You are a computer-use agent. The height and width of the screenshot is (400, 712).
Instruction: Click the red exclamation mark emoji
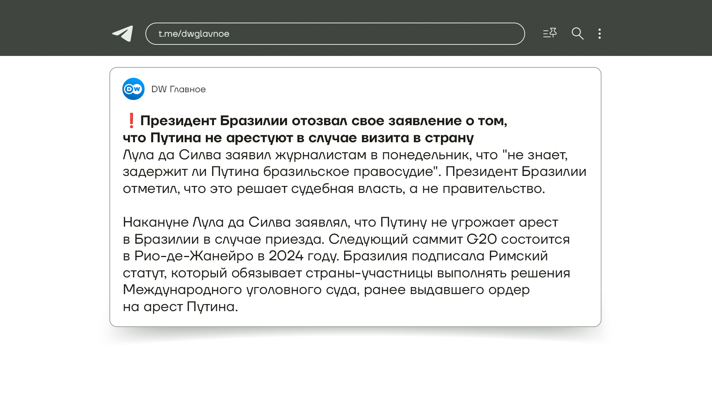[x=131, y=121]
